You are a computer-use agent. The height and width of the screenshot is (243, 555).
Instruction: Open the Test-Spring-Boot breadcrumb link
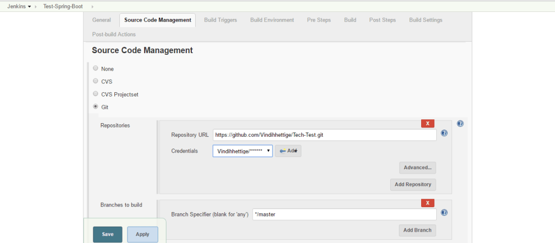[x=63, y=7]
